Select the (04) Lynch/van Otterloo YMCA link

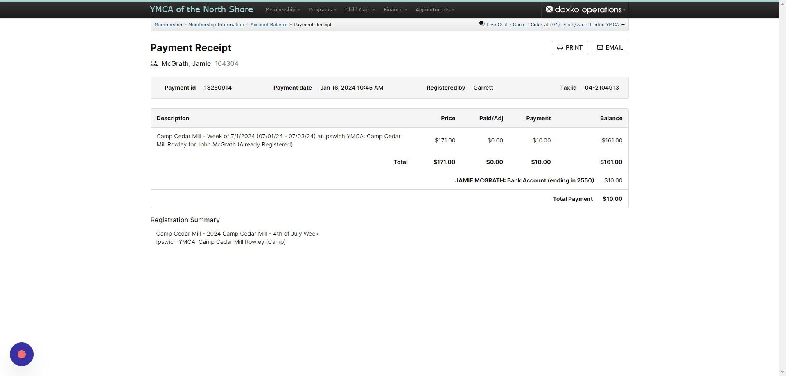click(584, 25)
